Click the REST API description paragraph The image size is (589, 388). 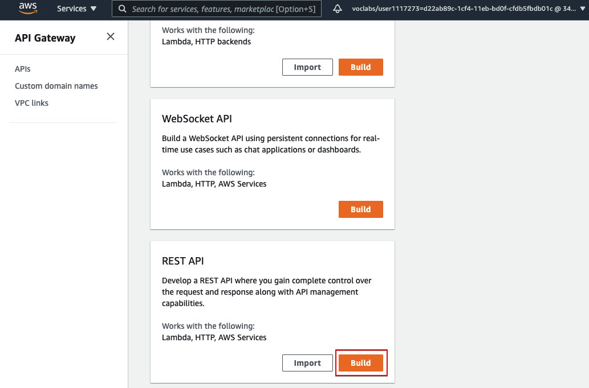pyautogui.click(x=266, y=292)
